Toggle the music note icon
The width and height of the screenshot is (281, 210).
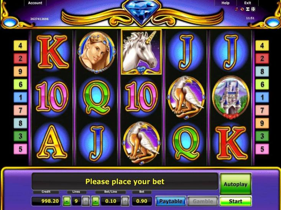tap(237, 9)
